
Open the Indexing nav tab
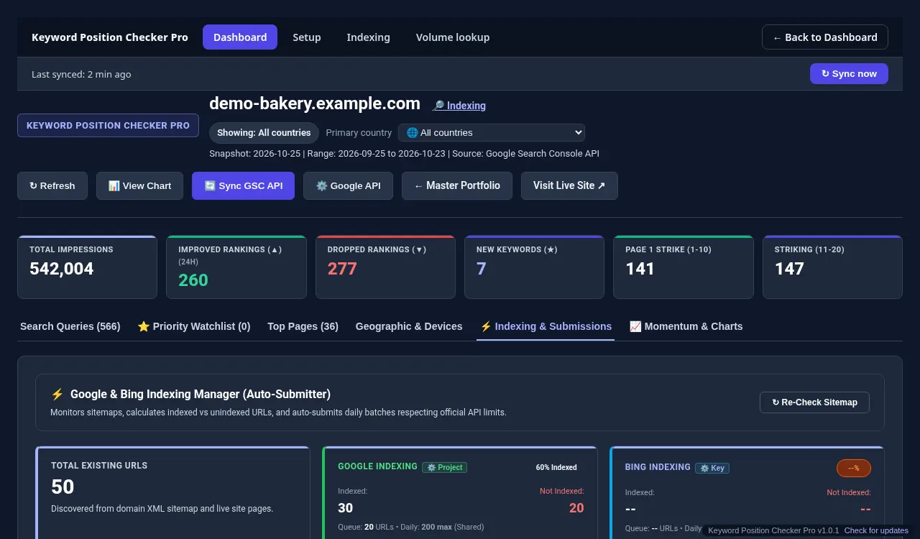[369, 37]
